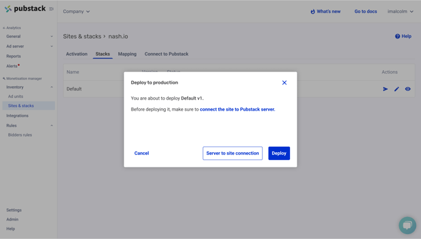Switch to the Stacks tab
421x239 pixels.
click(x=103, y=54)
